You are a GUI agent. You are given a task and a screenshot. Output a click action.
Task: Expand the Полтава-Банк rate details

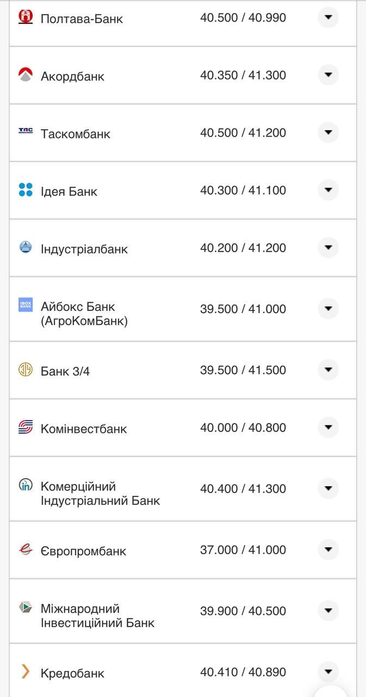point(328,17)
